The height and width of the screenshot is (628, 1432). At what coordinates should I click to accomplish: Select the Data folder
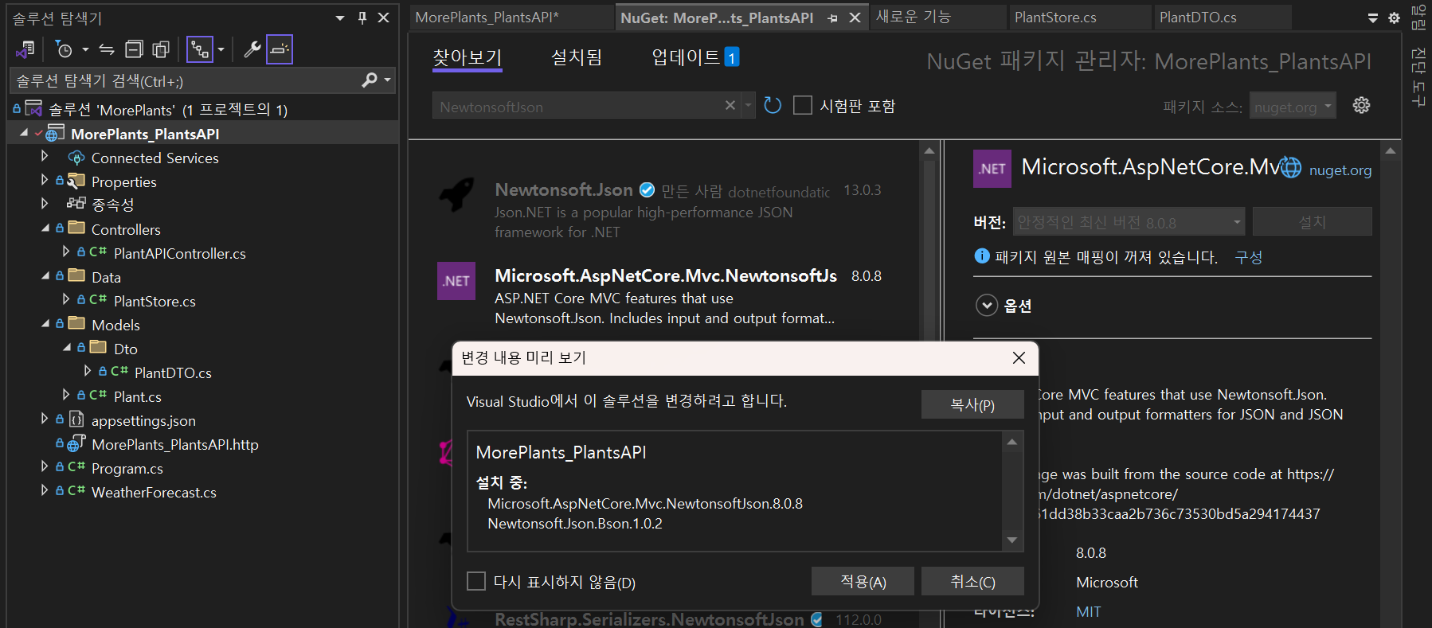pyautogui.click(x=106, y=277)
